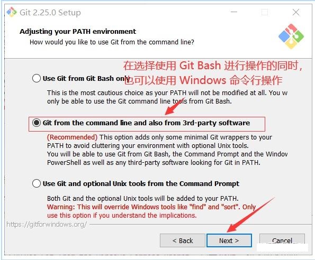Click the red "(Recommended)" label

[x=73, y=137]
